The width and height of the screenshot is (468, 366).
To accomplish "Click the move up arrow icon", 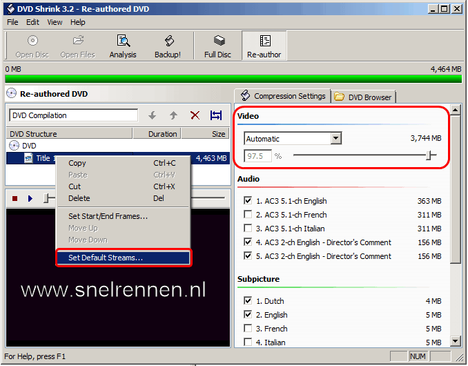I will click(x=173, y=115).
